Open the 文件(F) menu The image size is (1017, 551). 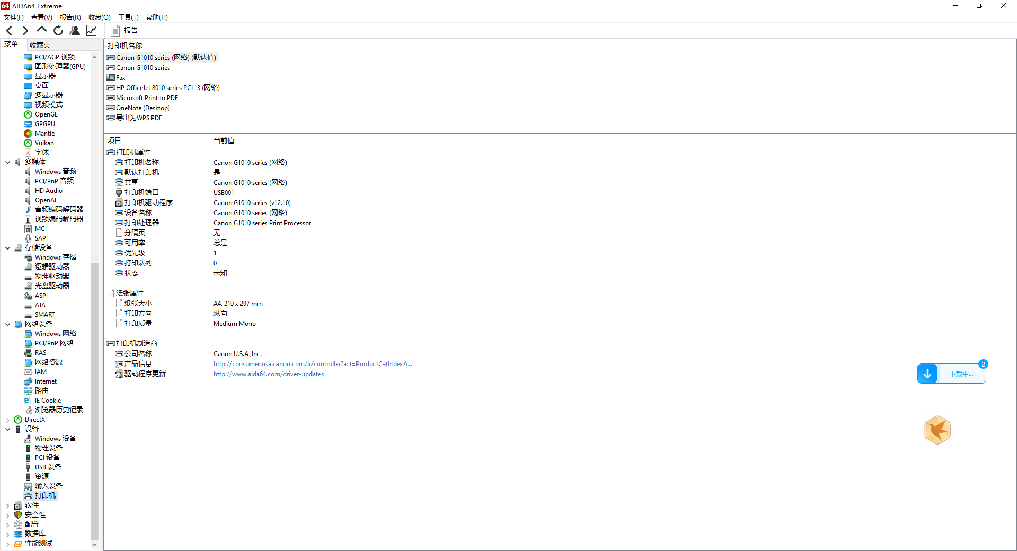[13, 17]
